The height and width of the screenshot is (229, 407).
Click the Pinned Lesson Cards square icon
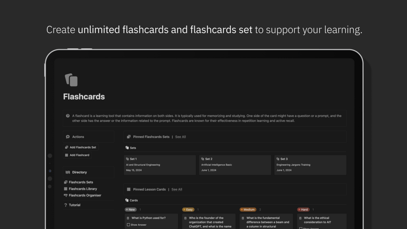[129, 189]
